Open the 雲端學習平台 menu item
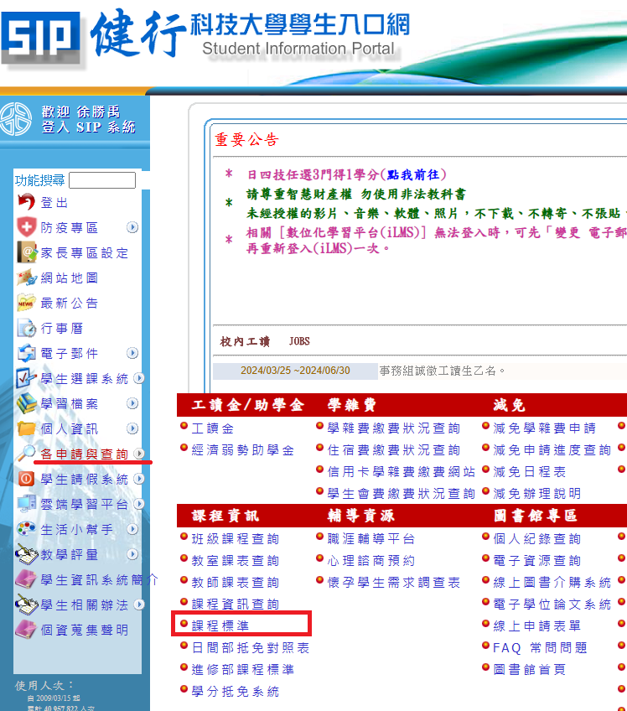Screen dimensions: 627x711 [84, 504]
